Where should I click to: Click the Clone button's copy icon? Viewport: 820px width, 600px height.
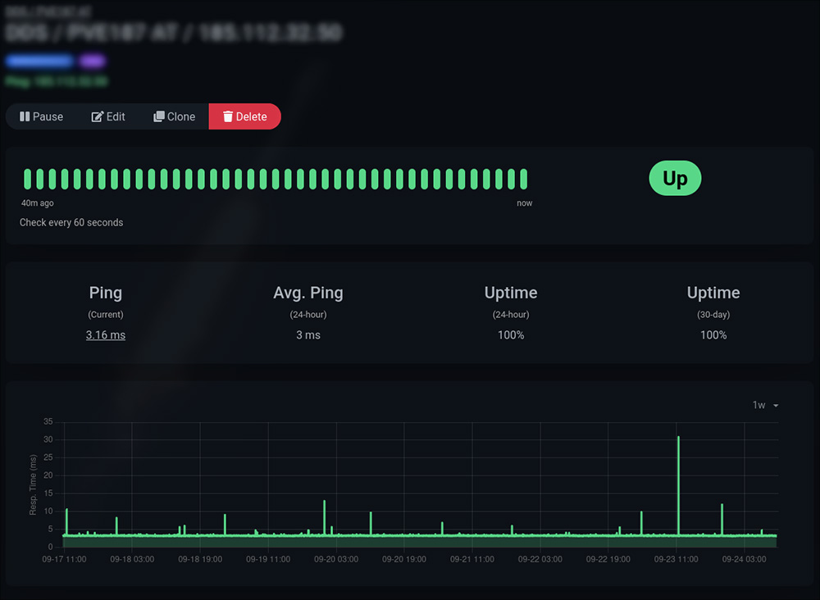159,116
